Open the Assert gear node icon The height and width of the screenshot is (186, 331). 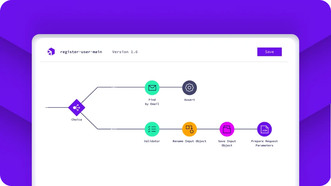[x=190, y=88]
